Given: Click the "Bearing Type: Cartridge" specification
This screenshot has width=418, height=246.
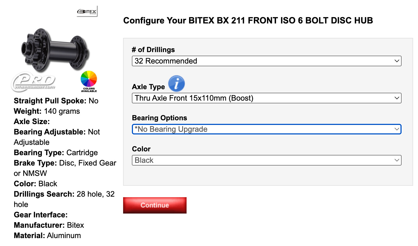Looking at the screenshot, I should pyautogui.click(x=56, y=153).
